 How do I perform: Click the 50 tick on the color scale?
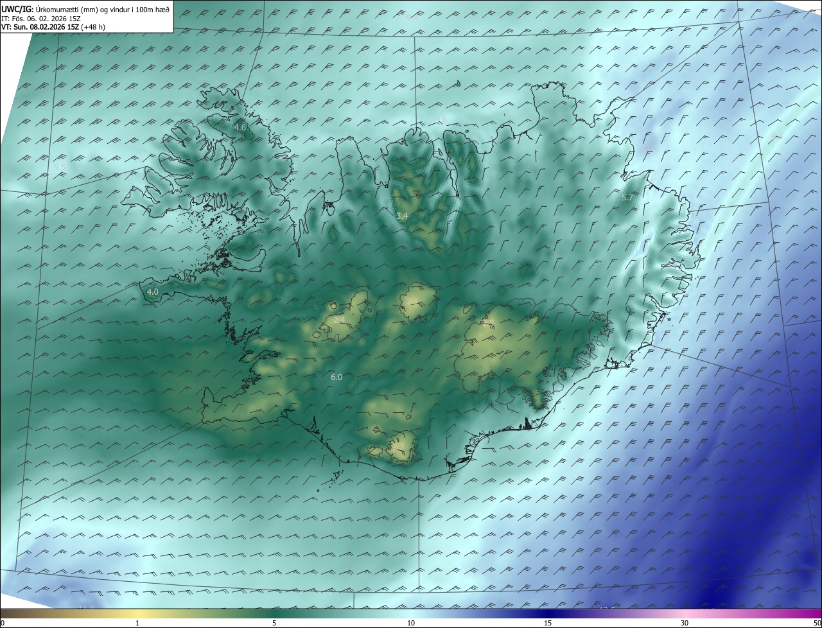[x=817, y=623]
